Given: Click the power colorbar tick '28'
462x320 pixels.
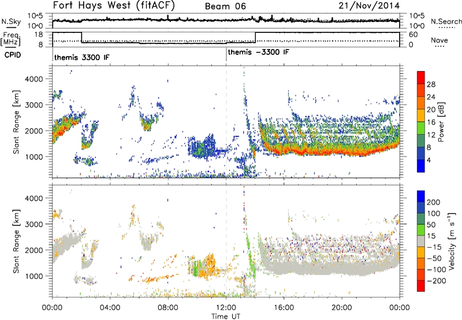Looking at the screenshot, I should pyautogui.click(x=431, y=84).
